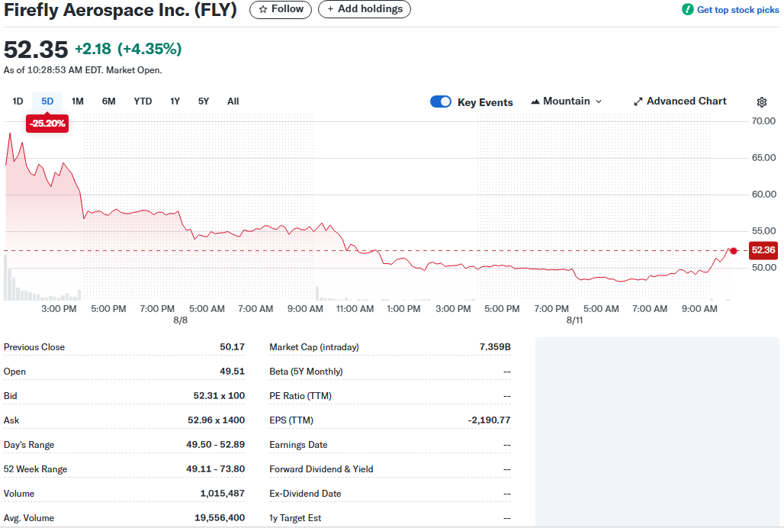Click the Bid value 52.31 x 100
The height and width of the screenshot is (528, 784).
[x=219, y=396]
